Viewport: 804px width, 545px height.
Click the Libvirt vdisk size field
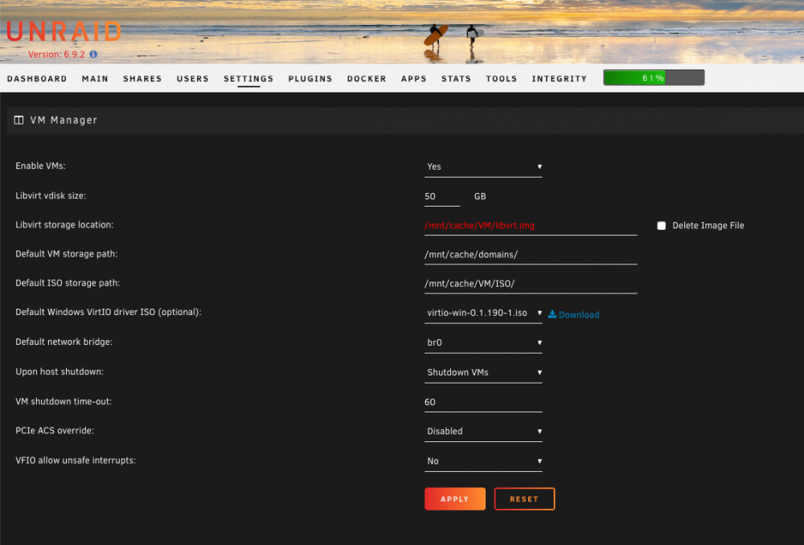(442, 196)
